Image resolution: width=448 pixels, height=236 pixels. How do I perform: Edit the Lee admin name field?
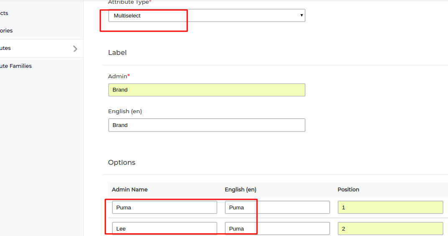click(x=165, y=229)
